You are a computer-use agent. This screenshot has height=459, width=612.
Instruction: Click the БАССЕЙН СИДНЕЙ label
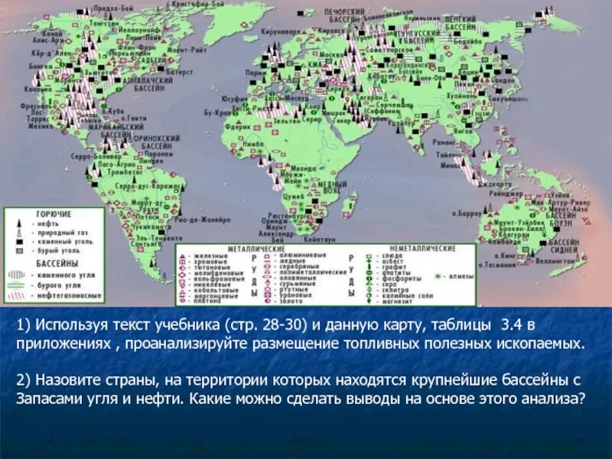564,246
